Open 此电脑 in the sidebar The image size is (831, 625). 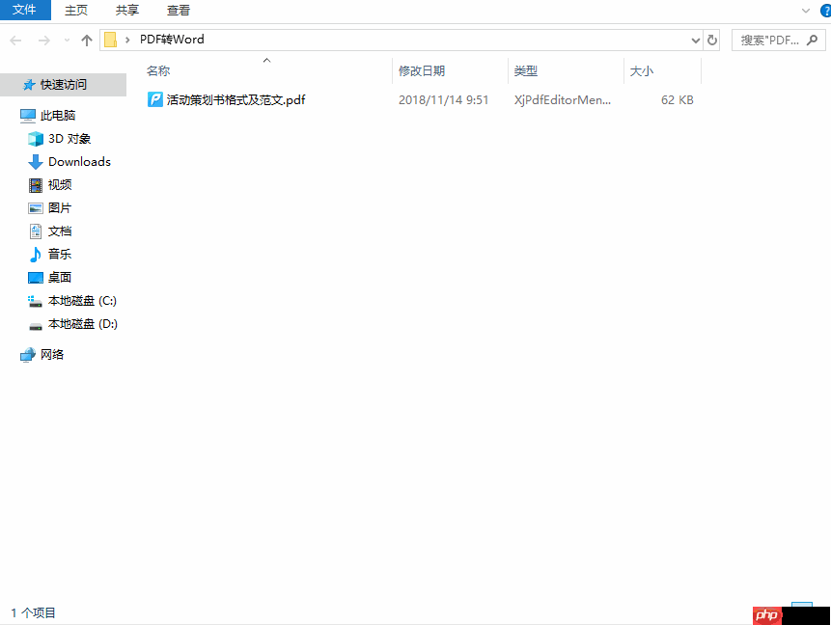pyautogui.click(x=58, y=115)
